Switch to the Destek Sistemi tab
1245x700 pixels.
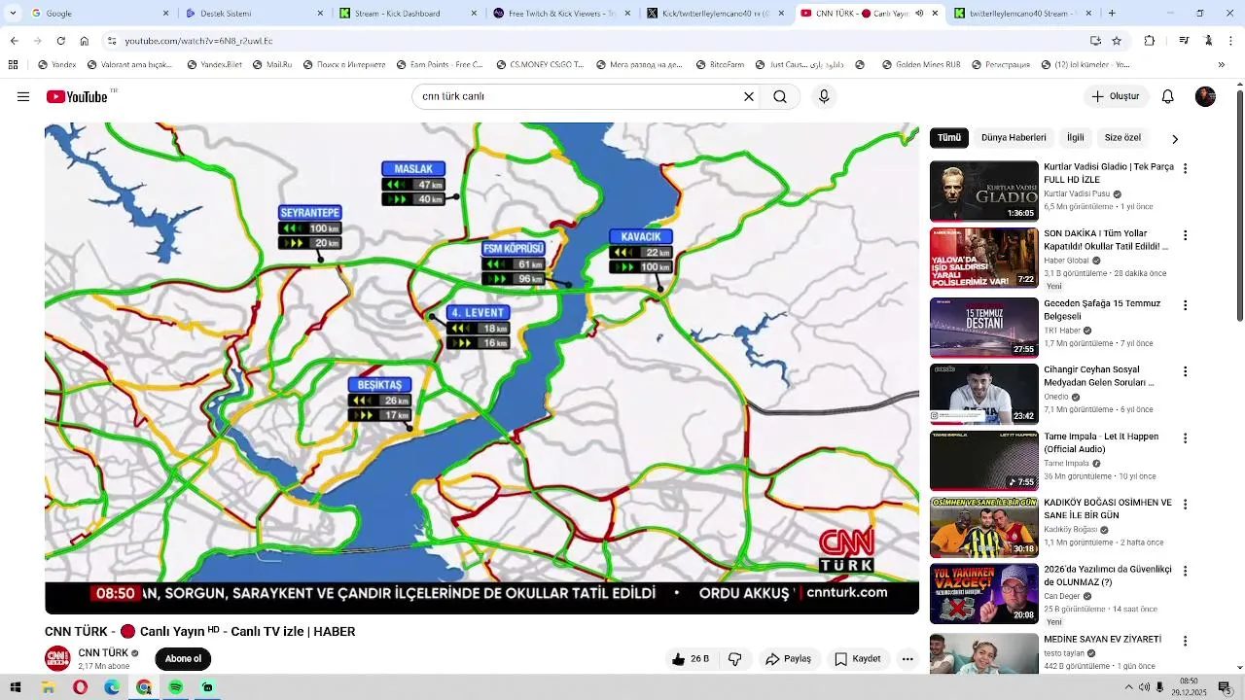[x=253, y=14]
